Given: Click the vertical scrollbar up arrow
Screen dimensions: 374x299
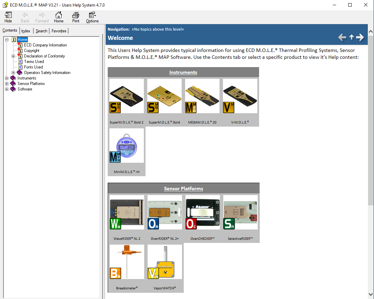Looking at the screenshot, I should (x=371, y=31).
